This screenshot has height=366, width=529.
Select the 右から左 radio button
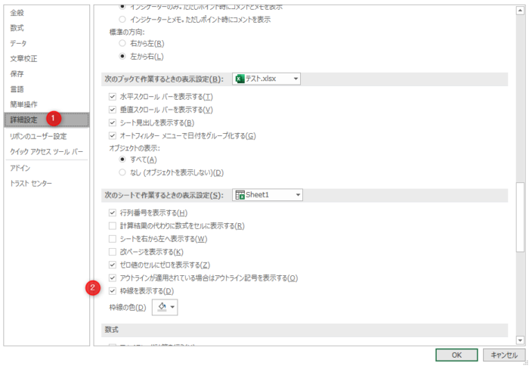point(123,43)
